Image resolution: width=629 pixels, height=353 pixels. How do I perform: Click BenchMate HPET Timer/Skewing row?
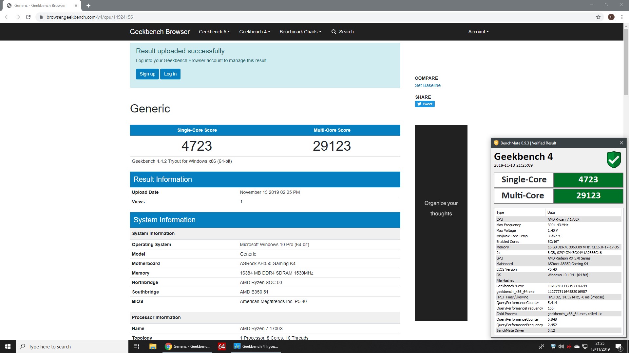click(x=559, y=297)
